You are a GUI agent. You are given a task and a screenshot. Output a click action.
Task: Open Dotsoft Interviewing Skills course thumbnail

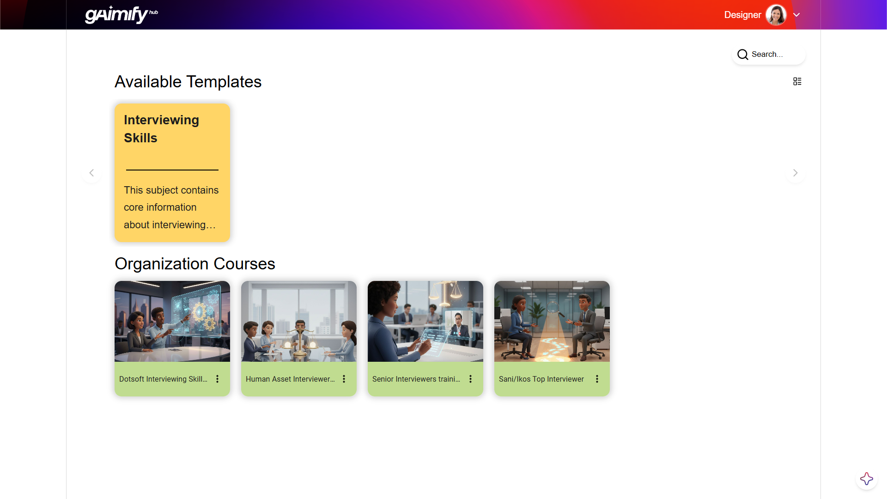[172, 321]
